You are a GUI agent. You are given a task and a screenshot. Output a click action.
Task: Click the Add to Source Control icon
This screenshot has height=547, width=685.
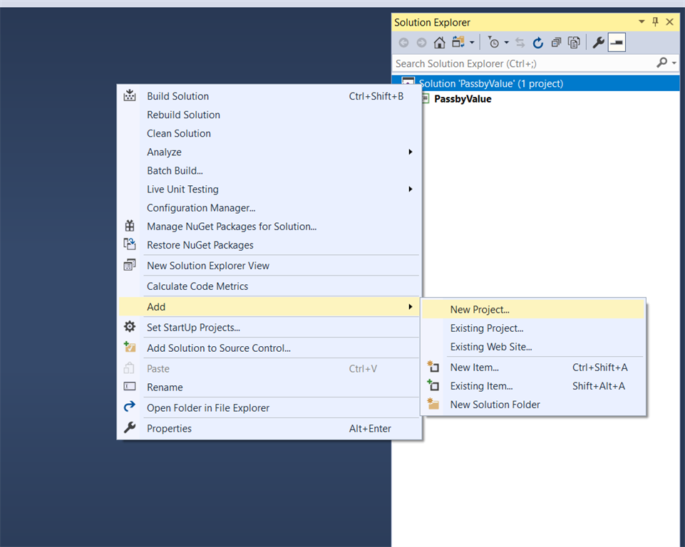pos(130,347)
